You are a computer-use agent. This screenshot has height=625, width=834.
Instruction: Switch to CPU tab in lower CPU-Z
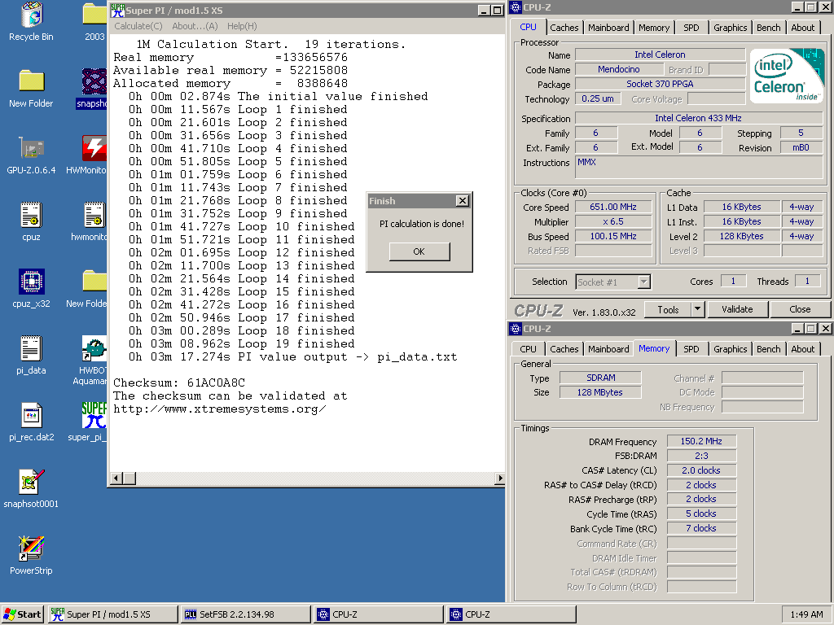coord(528,349)
